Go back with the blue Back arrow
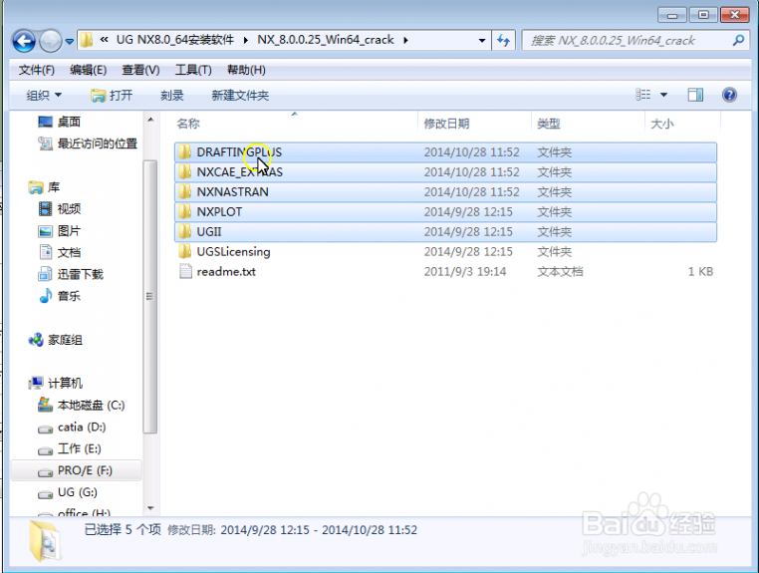This screenshot has width=759, height=573. coord(23,41)
